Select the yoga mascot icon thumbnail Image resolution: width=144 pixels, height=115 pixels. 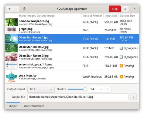coord(12,77)
